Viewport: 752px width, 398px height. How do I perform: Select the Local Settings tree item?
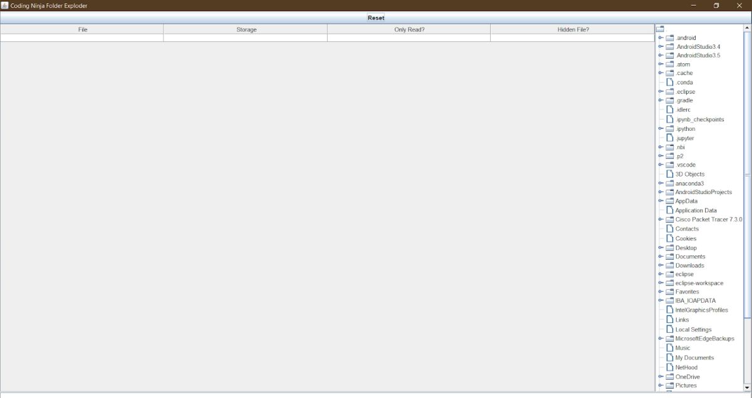pos(693,329)
